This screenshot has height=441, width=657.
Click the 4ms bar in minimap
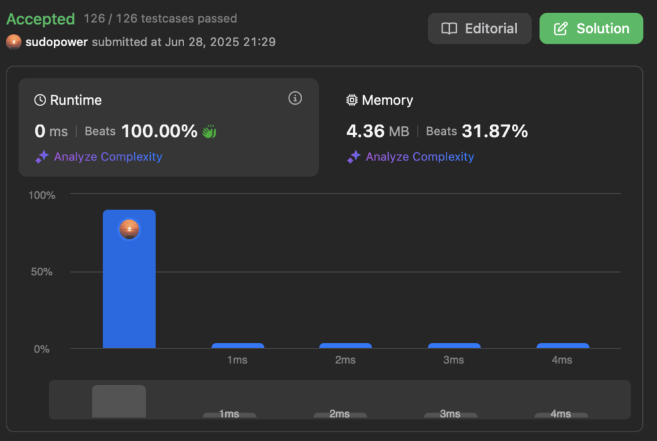click(561, 415)
